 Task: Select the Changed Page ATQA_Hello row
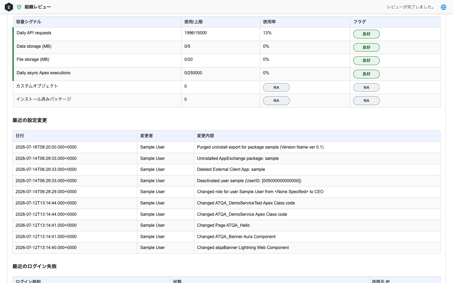[x=226, y=225]
